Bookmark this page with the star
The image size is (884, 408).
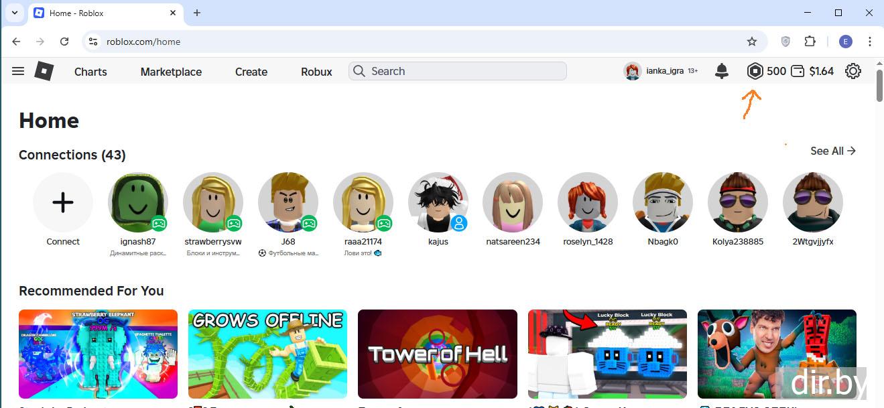click(752, 42)
